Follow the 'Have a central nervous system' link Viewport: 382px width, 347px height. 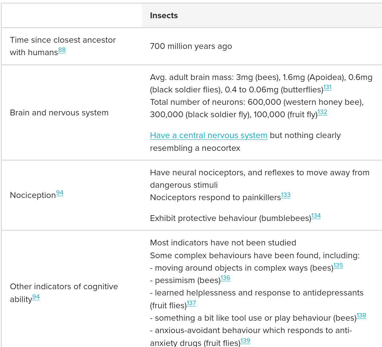tap(208, 136)
